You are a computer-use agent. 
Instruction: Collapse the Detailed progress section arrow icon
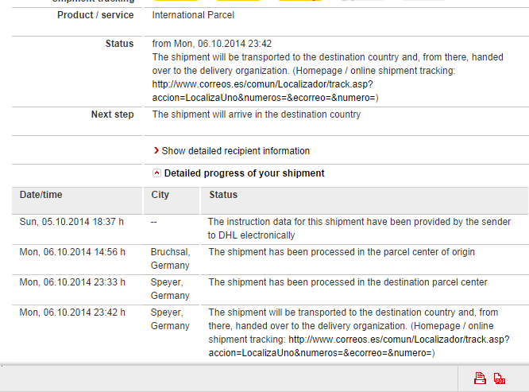coord(156,173)
